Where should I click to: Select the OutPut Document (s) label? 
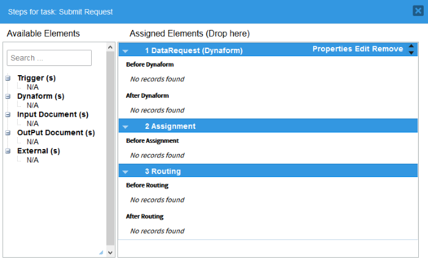pos(56,133)
